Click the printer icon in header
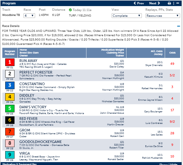 point(169,3)
